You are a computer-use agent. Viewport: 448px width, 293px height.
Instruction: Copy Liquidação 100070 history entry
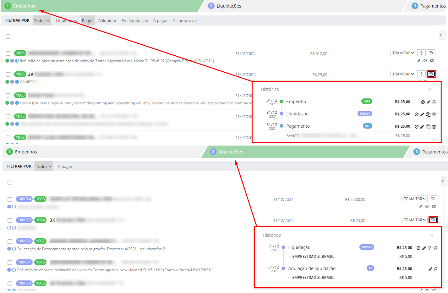pos(428,114)
